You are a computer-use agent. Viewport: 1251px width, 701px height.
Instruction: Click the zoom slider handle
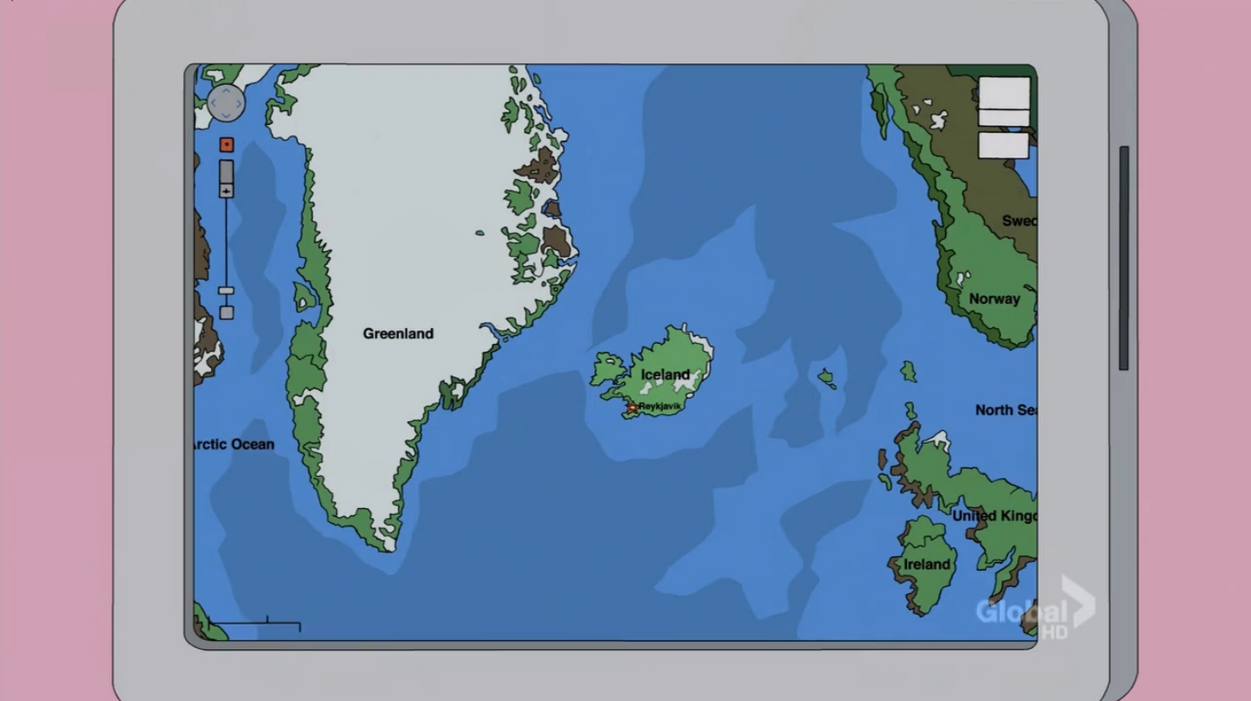[x=226, y=291]
